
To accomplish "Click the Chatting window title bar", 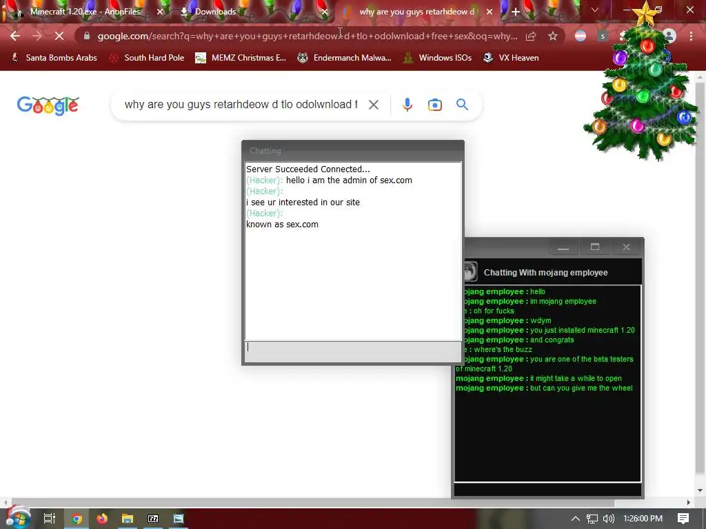I will point(353,151).
